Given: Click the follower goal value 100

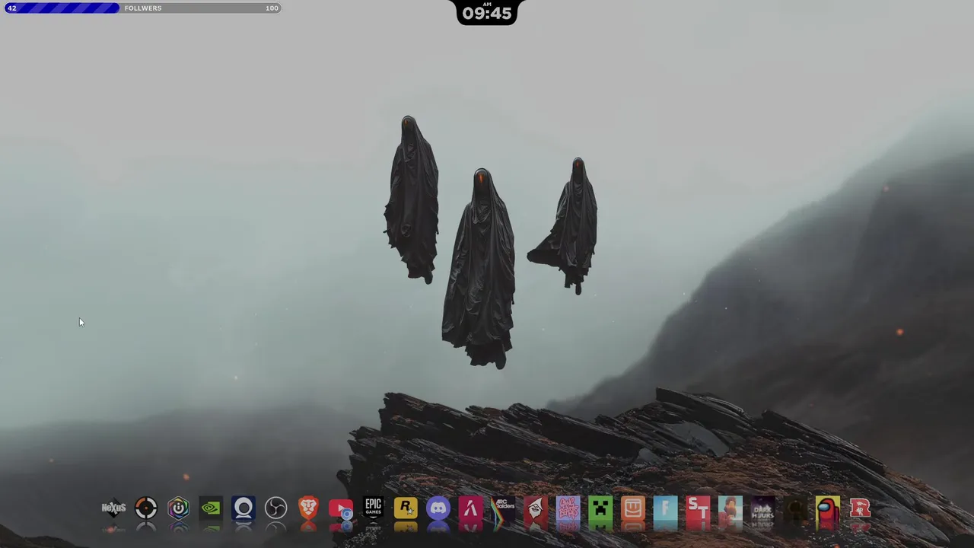Looking at the screenshot, I should pos(272,8).
